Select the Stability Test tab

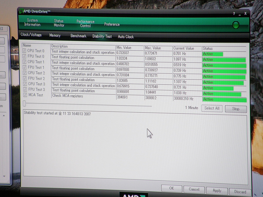(102, 36)
